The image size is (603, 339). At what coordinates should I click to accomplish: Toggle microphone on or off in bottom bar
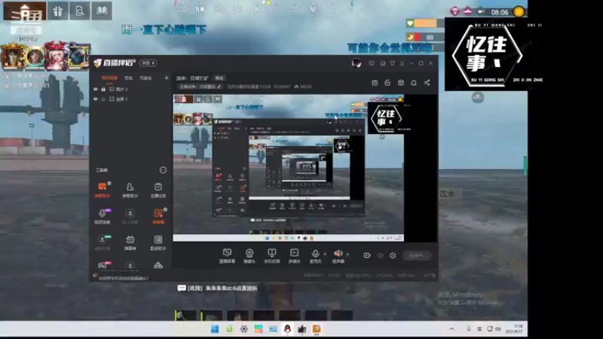click(315, 255)
